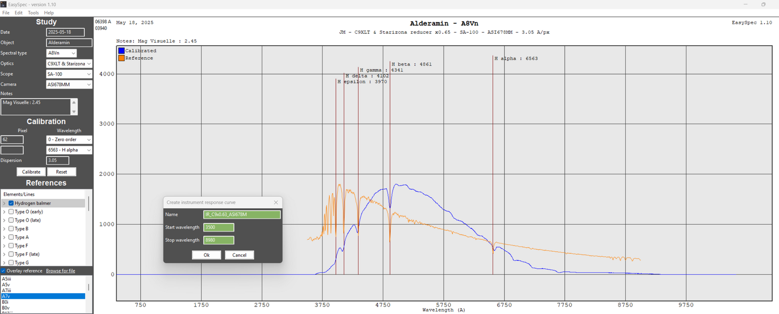779x314 pixels.
Task: Click the Start wavelength field
Action: coord(219,227)
